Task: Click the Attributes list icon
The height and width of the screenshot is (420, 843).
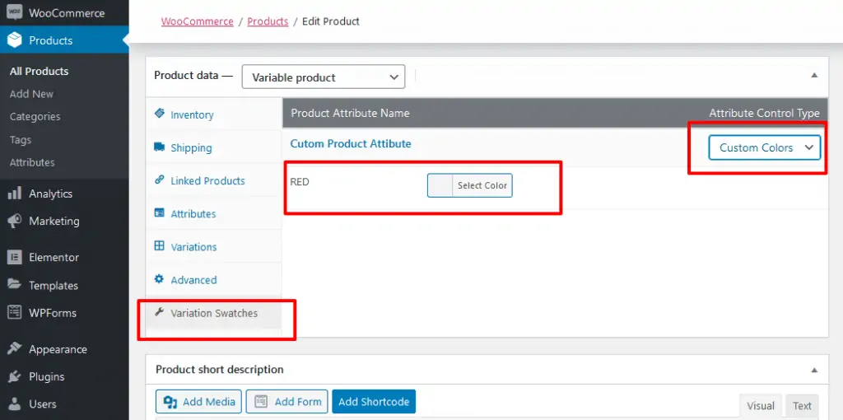Action: tap(159, 213)
